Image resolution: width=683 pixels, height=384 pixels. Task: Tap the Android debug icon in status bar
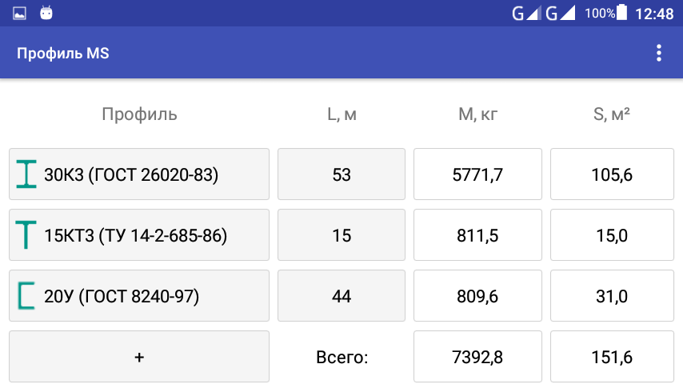click(x=46, y=14)
